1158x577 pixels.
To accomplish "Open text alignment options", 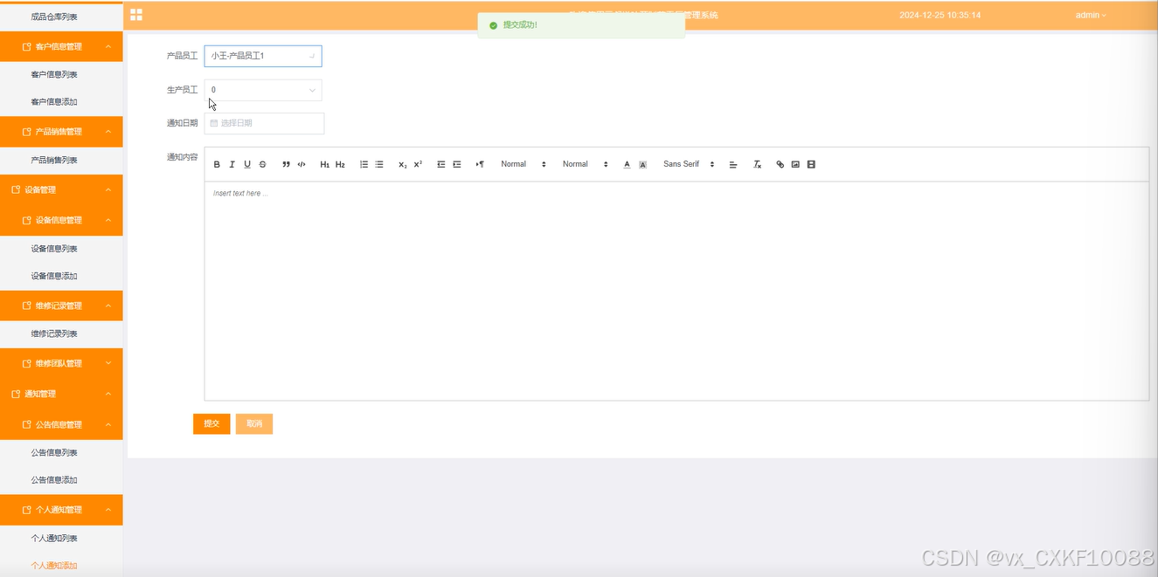I will pos(733,164).
